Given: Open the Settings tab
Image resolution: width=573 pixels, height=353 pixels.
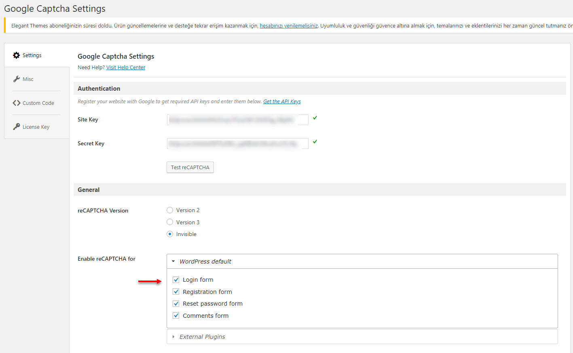Looking at the screenshot, I should click(37, 55).
